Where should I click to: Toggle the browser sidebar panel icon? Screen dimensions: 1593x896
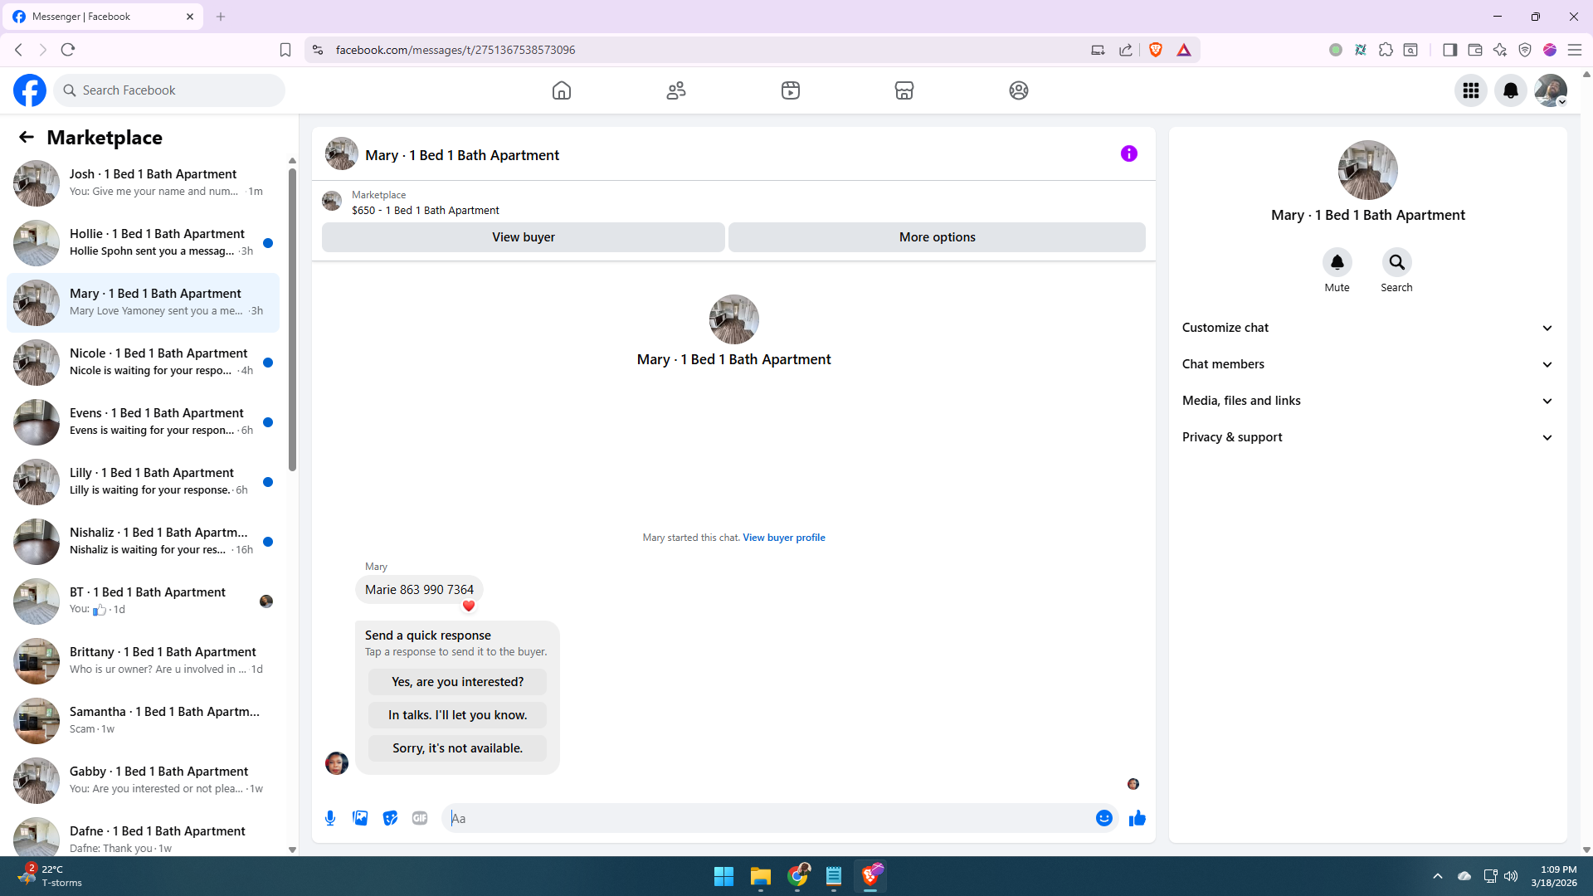1449,50
